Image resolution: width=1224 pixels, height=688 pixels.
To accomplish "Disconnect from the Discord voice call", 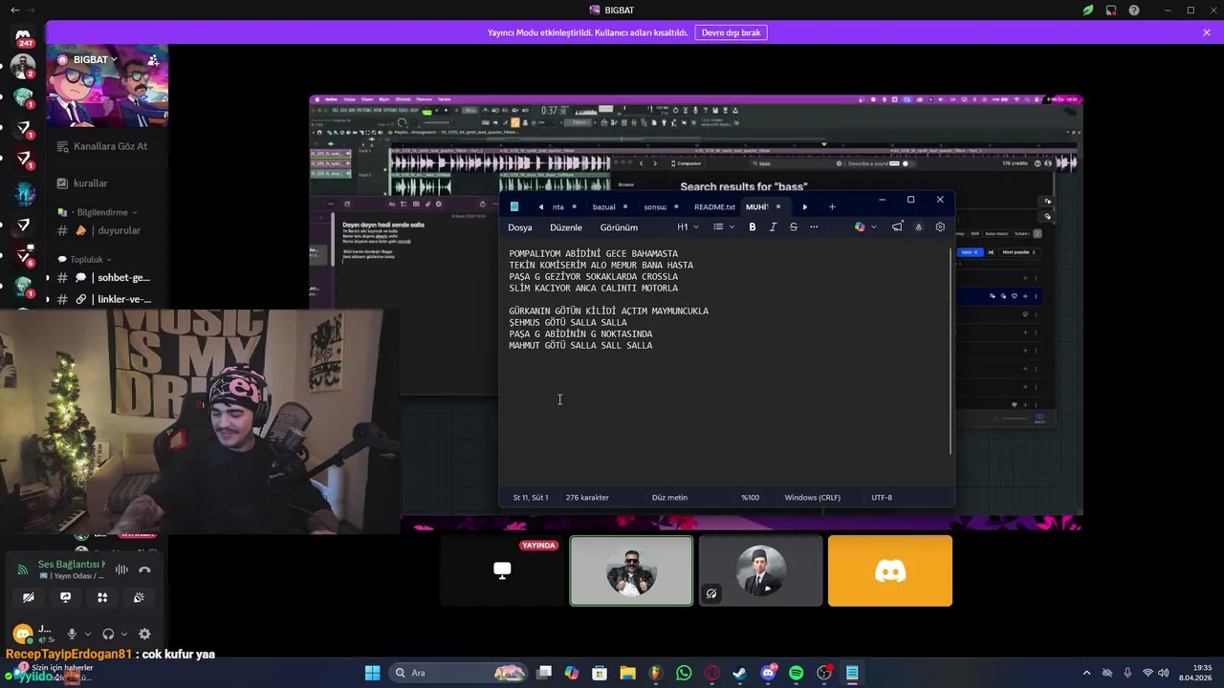I will 144,570.
